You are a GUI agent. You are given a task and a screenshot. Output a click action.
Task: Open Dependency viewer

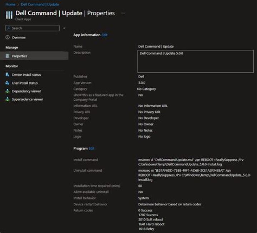tap(26, 91)
